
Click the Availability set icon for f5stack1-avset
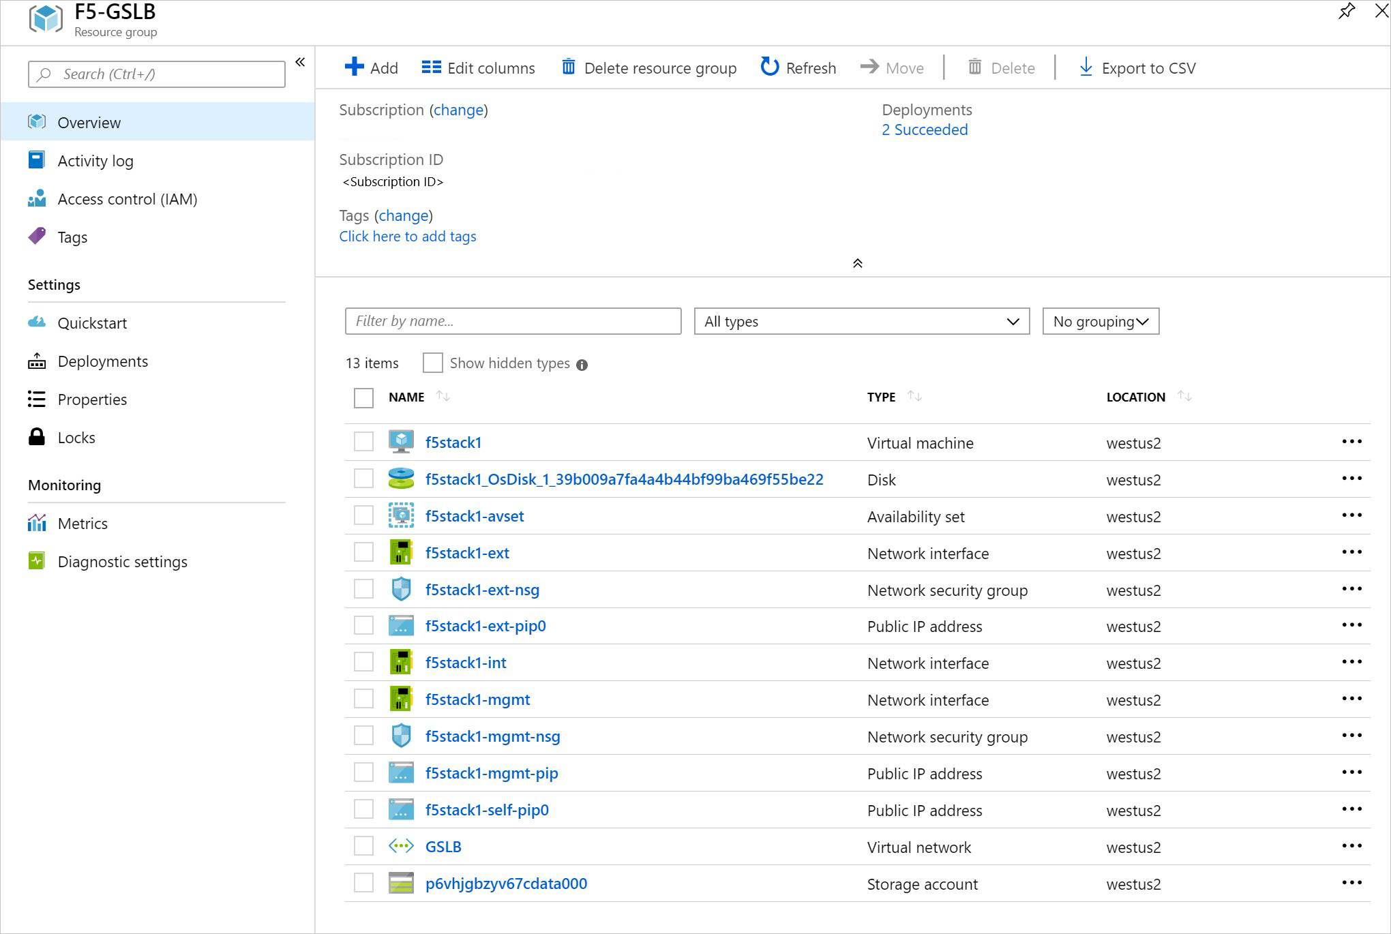click(x=400, y=515)
